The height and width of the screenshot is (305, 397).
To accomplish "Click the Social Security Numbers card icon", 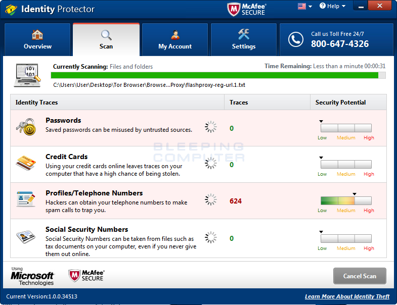I will 25,236.
